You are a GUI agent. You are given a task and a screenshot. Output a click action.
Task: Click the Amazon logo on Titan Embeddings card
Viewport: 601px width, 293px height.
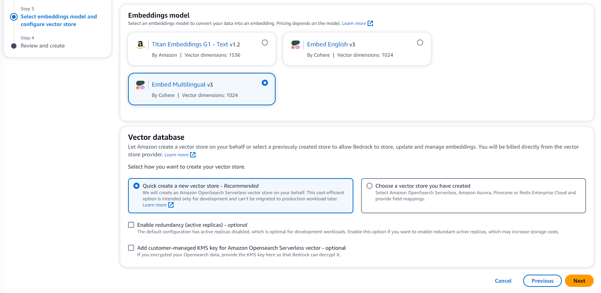pos(140,45)
